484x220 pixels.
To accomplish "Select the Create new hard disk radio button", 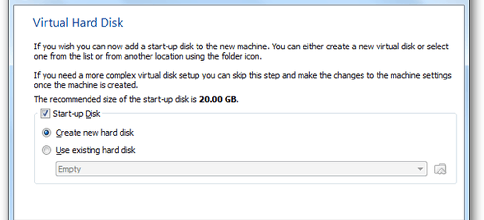I will pos(46,133).
